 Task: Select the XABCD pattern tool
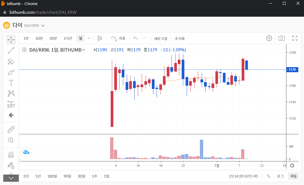click(11, 93)
